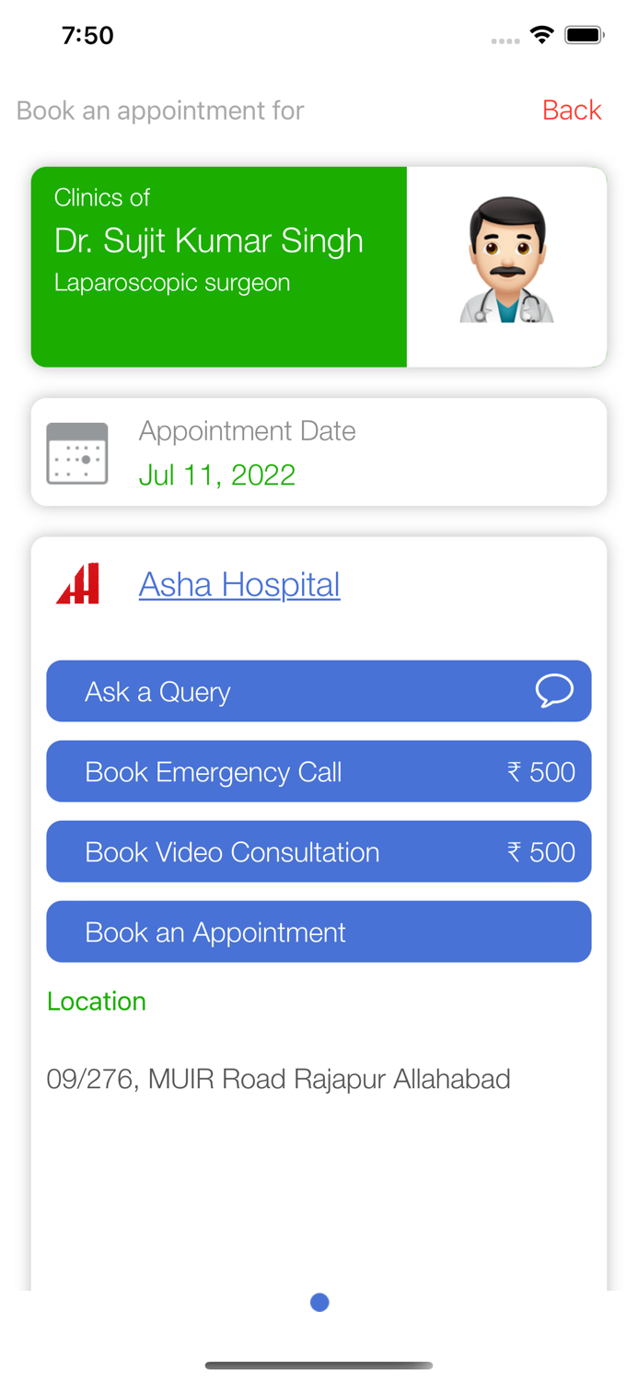The width and height of the screenshot is (638, 1382).
Task: Tap Back to return to previous screen
Action: coord(572,110)
